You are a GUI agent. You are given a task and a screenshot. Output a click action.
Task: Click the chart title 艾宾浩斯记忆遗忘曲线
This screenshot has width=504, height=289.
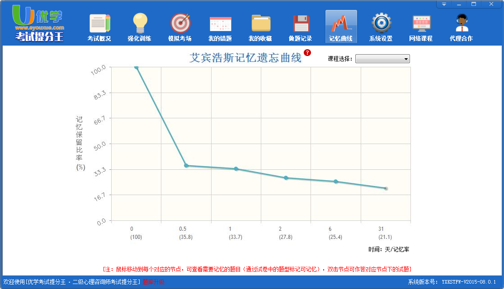click(x=245, y=58)
